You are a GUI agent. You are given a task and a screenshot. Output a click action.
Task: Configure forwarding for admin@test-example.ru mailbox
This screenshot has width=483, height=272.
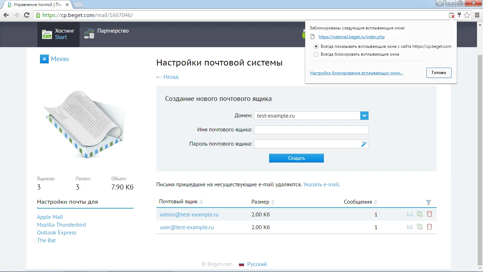tap(419, 214)
